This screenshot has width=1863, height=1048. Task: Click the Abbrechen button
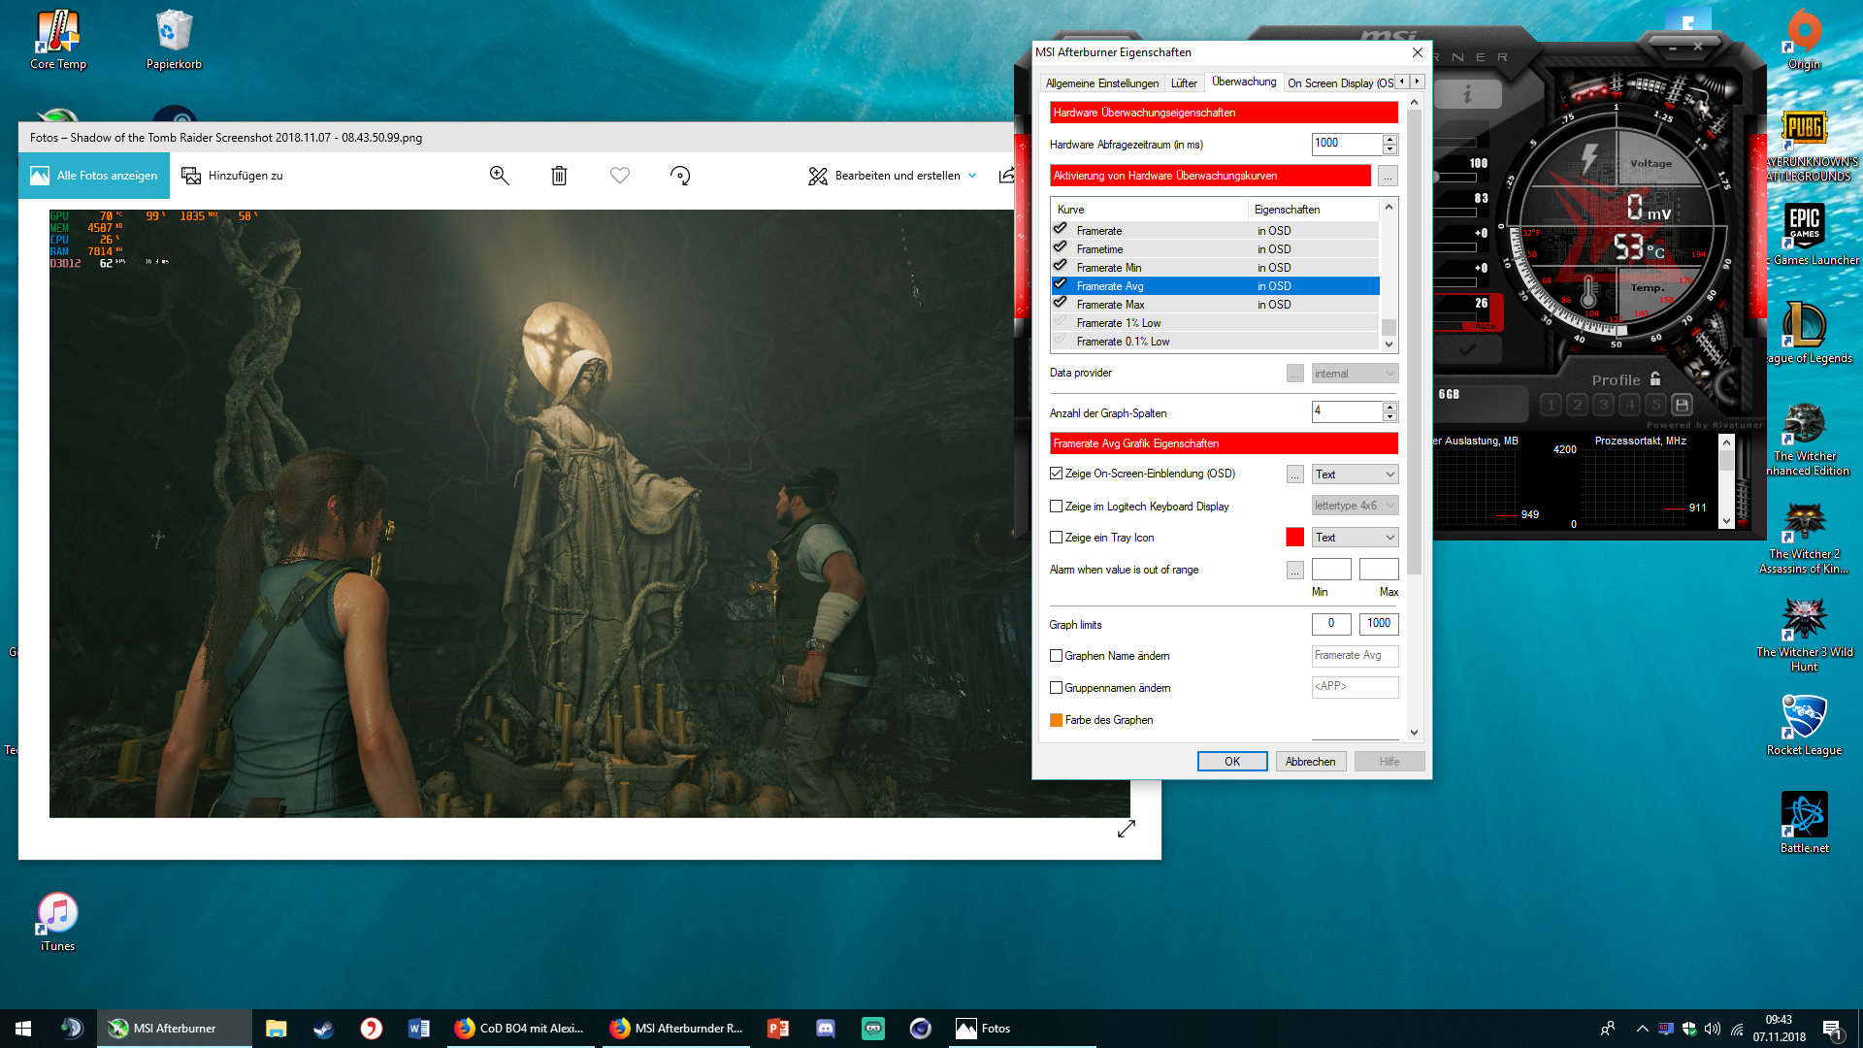[x=1310, y=762]
